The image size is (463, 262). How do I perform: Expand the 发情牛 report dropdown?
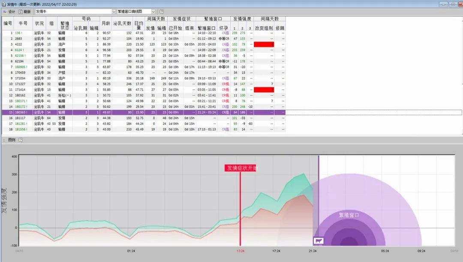pyautogui.click(x=114, y=12)
